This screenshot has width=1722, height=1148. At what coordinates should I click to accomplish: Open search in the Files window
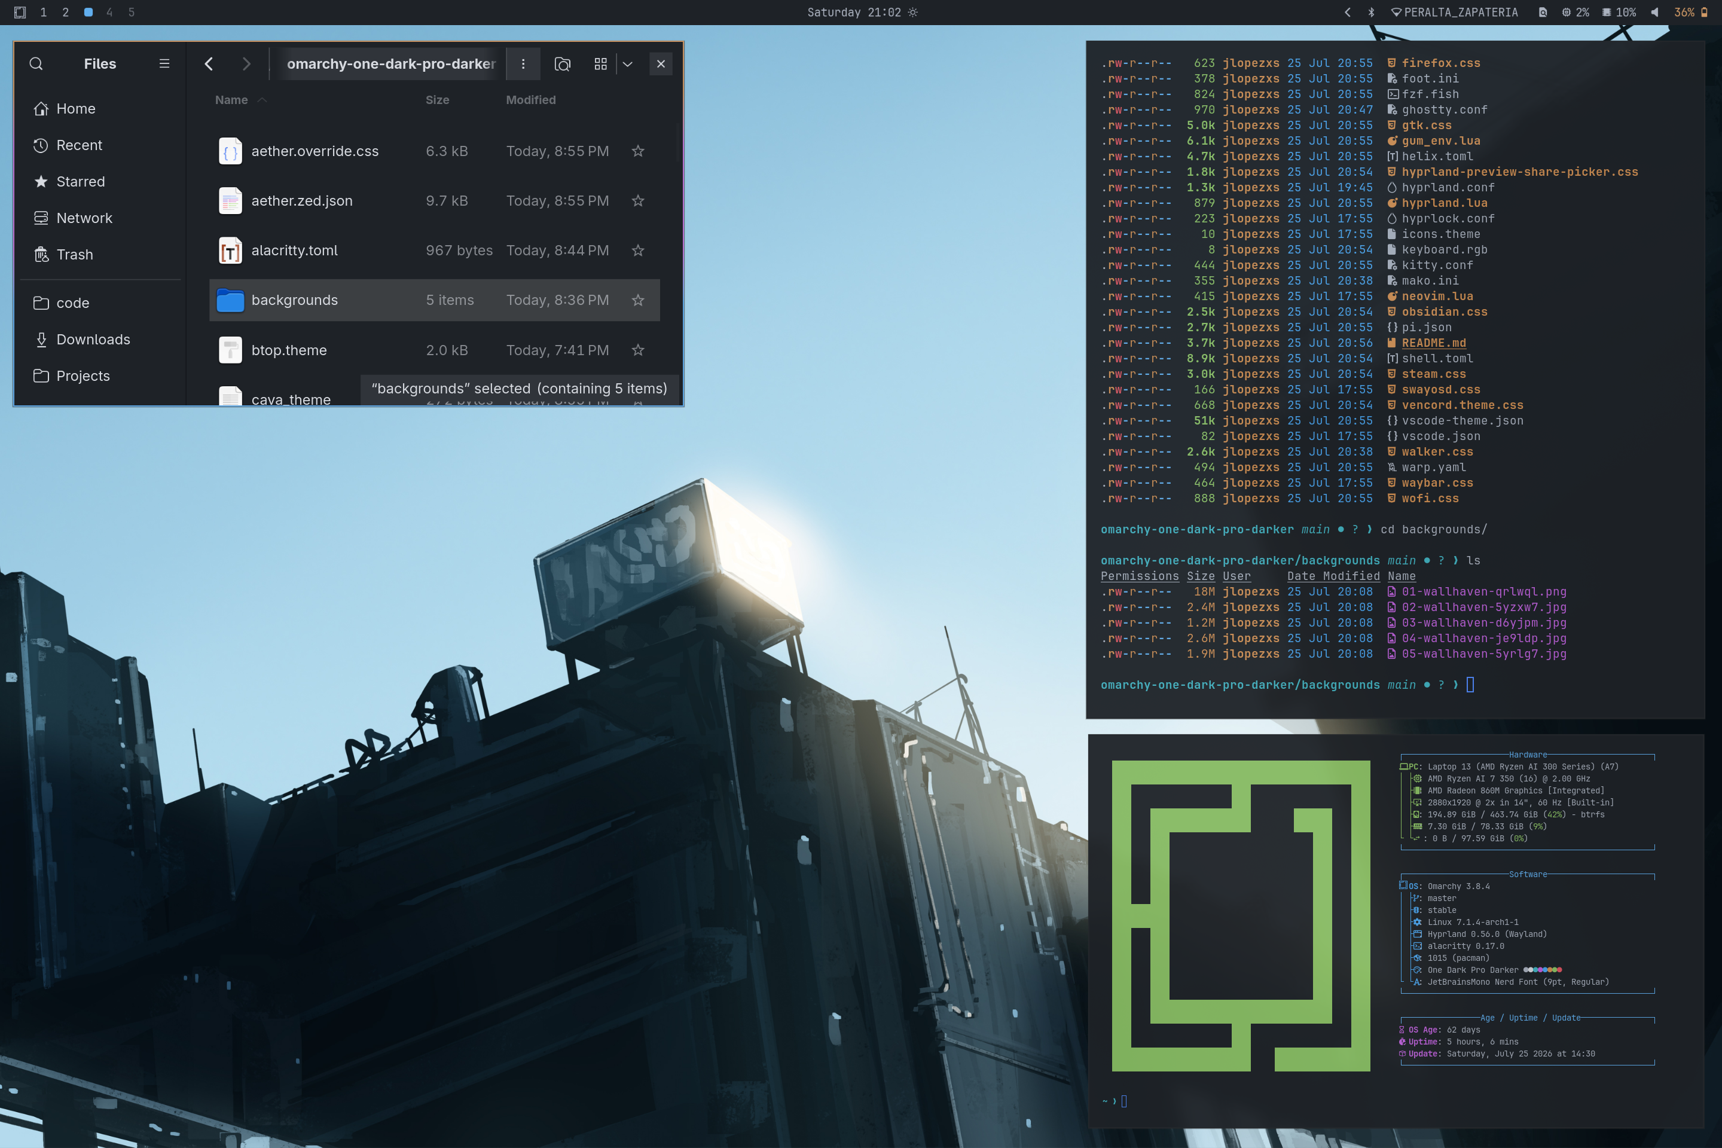(36, 64)
